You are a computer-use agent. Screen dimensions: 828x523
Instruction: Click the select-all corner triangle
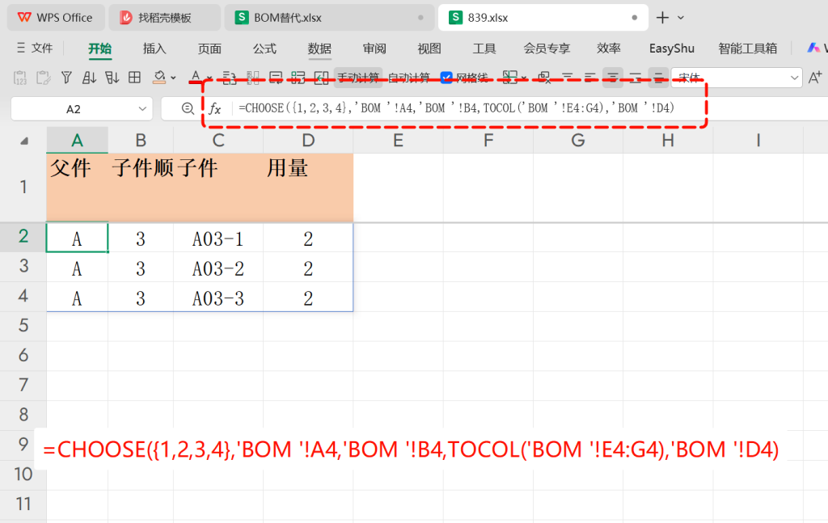coord(23,141)
